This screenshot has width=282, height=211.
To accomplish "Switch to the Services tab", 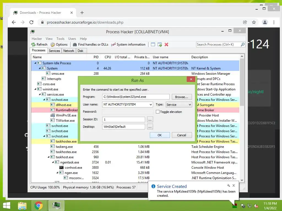I will [54, 51].
